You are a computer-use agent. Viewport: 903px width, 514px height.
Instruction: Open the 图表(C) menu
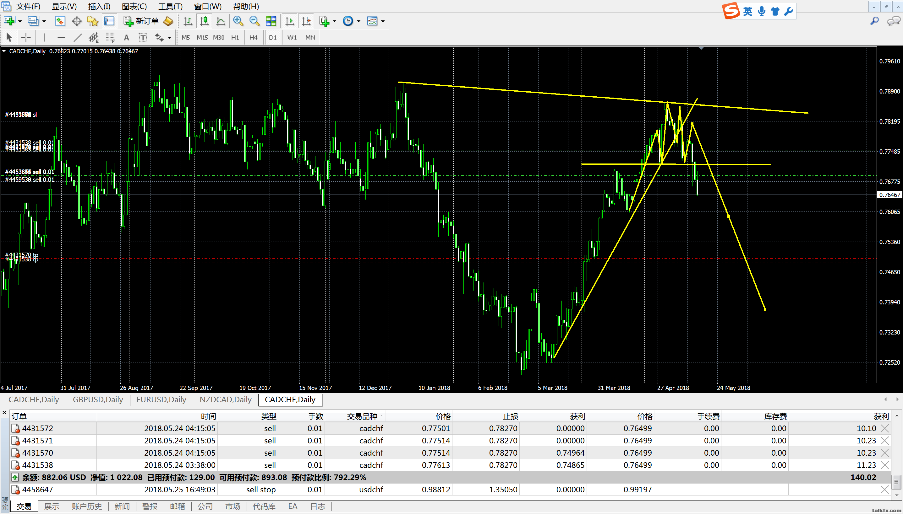(134, 6)
